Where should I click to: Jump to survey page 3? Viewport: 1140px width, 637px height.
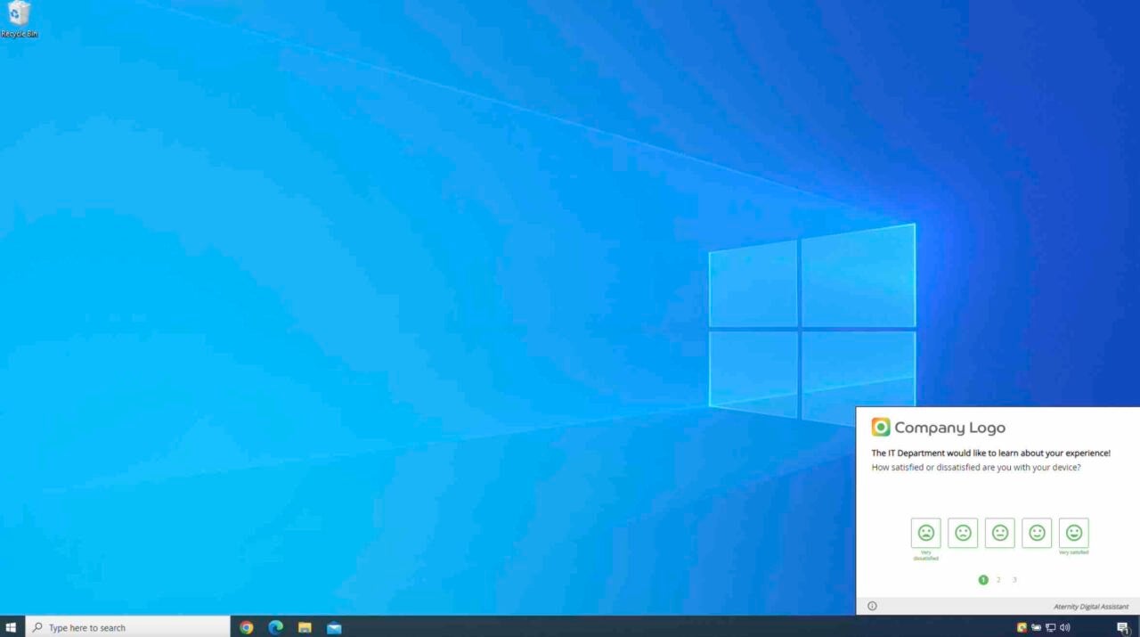tap(1014, 580)
